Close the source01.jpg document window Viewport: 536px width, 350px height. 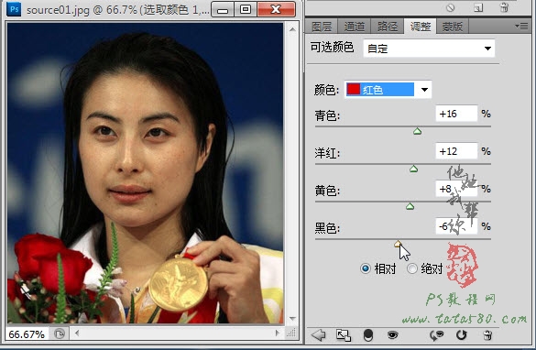click(x=276, y=9)
